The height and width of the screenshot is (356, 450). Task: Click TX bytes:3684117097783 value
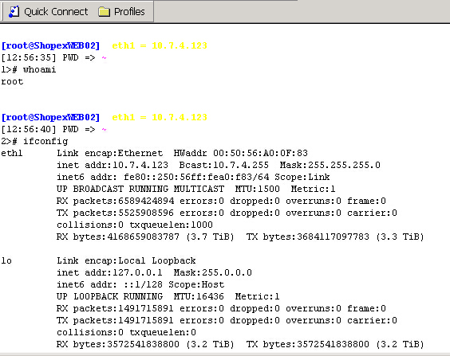[x=308, y=237]
